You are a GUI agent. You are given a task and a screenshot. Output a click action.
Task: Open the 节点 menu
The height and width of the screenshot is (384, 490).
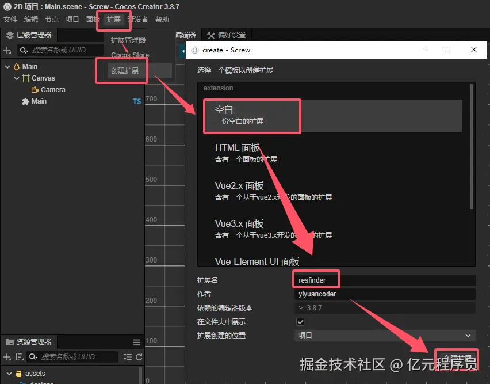click(x=52, y=20)
